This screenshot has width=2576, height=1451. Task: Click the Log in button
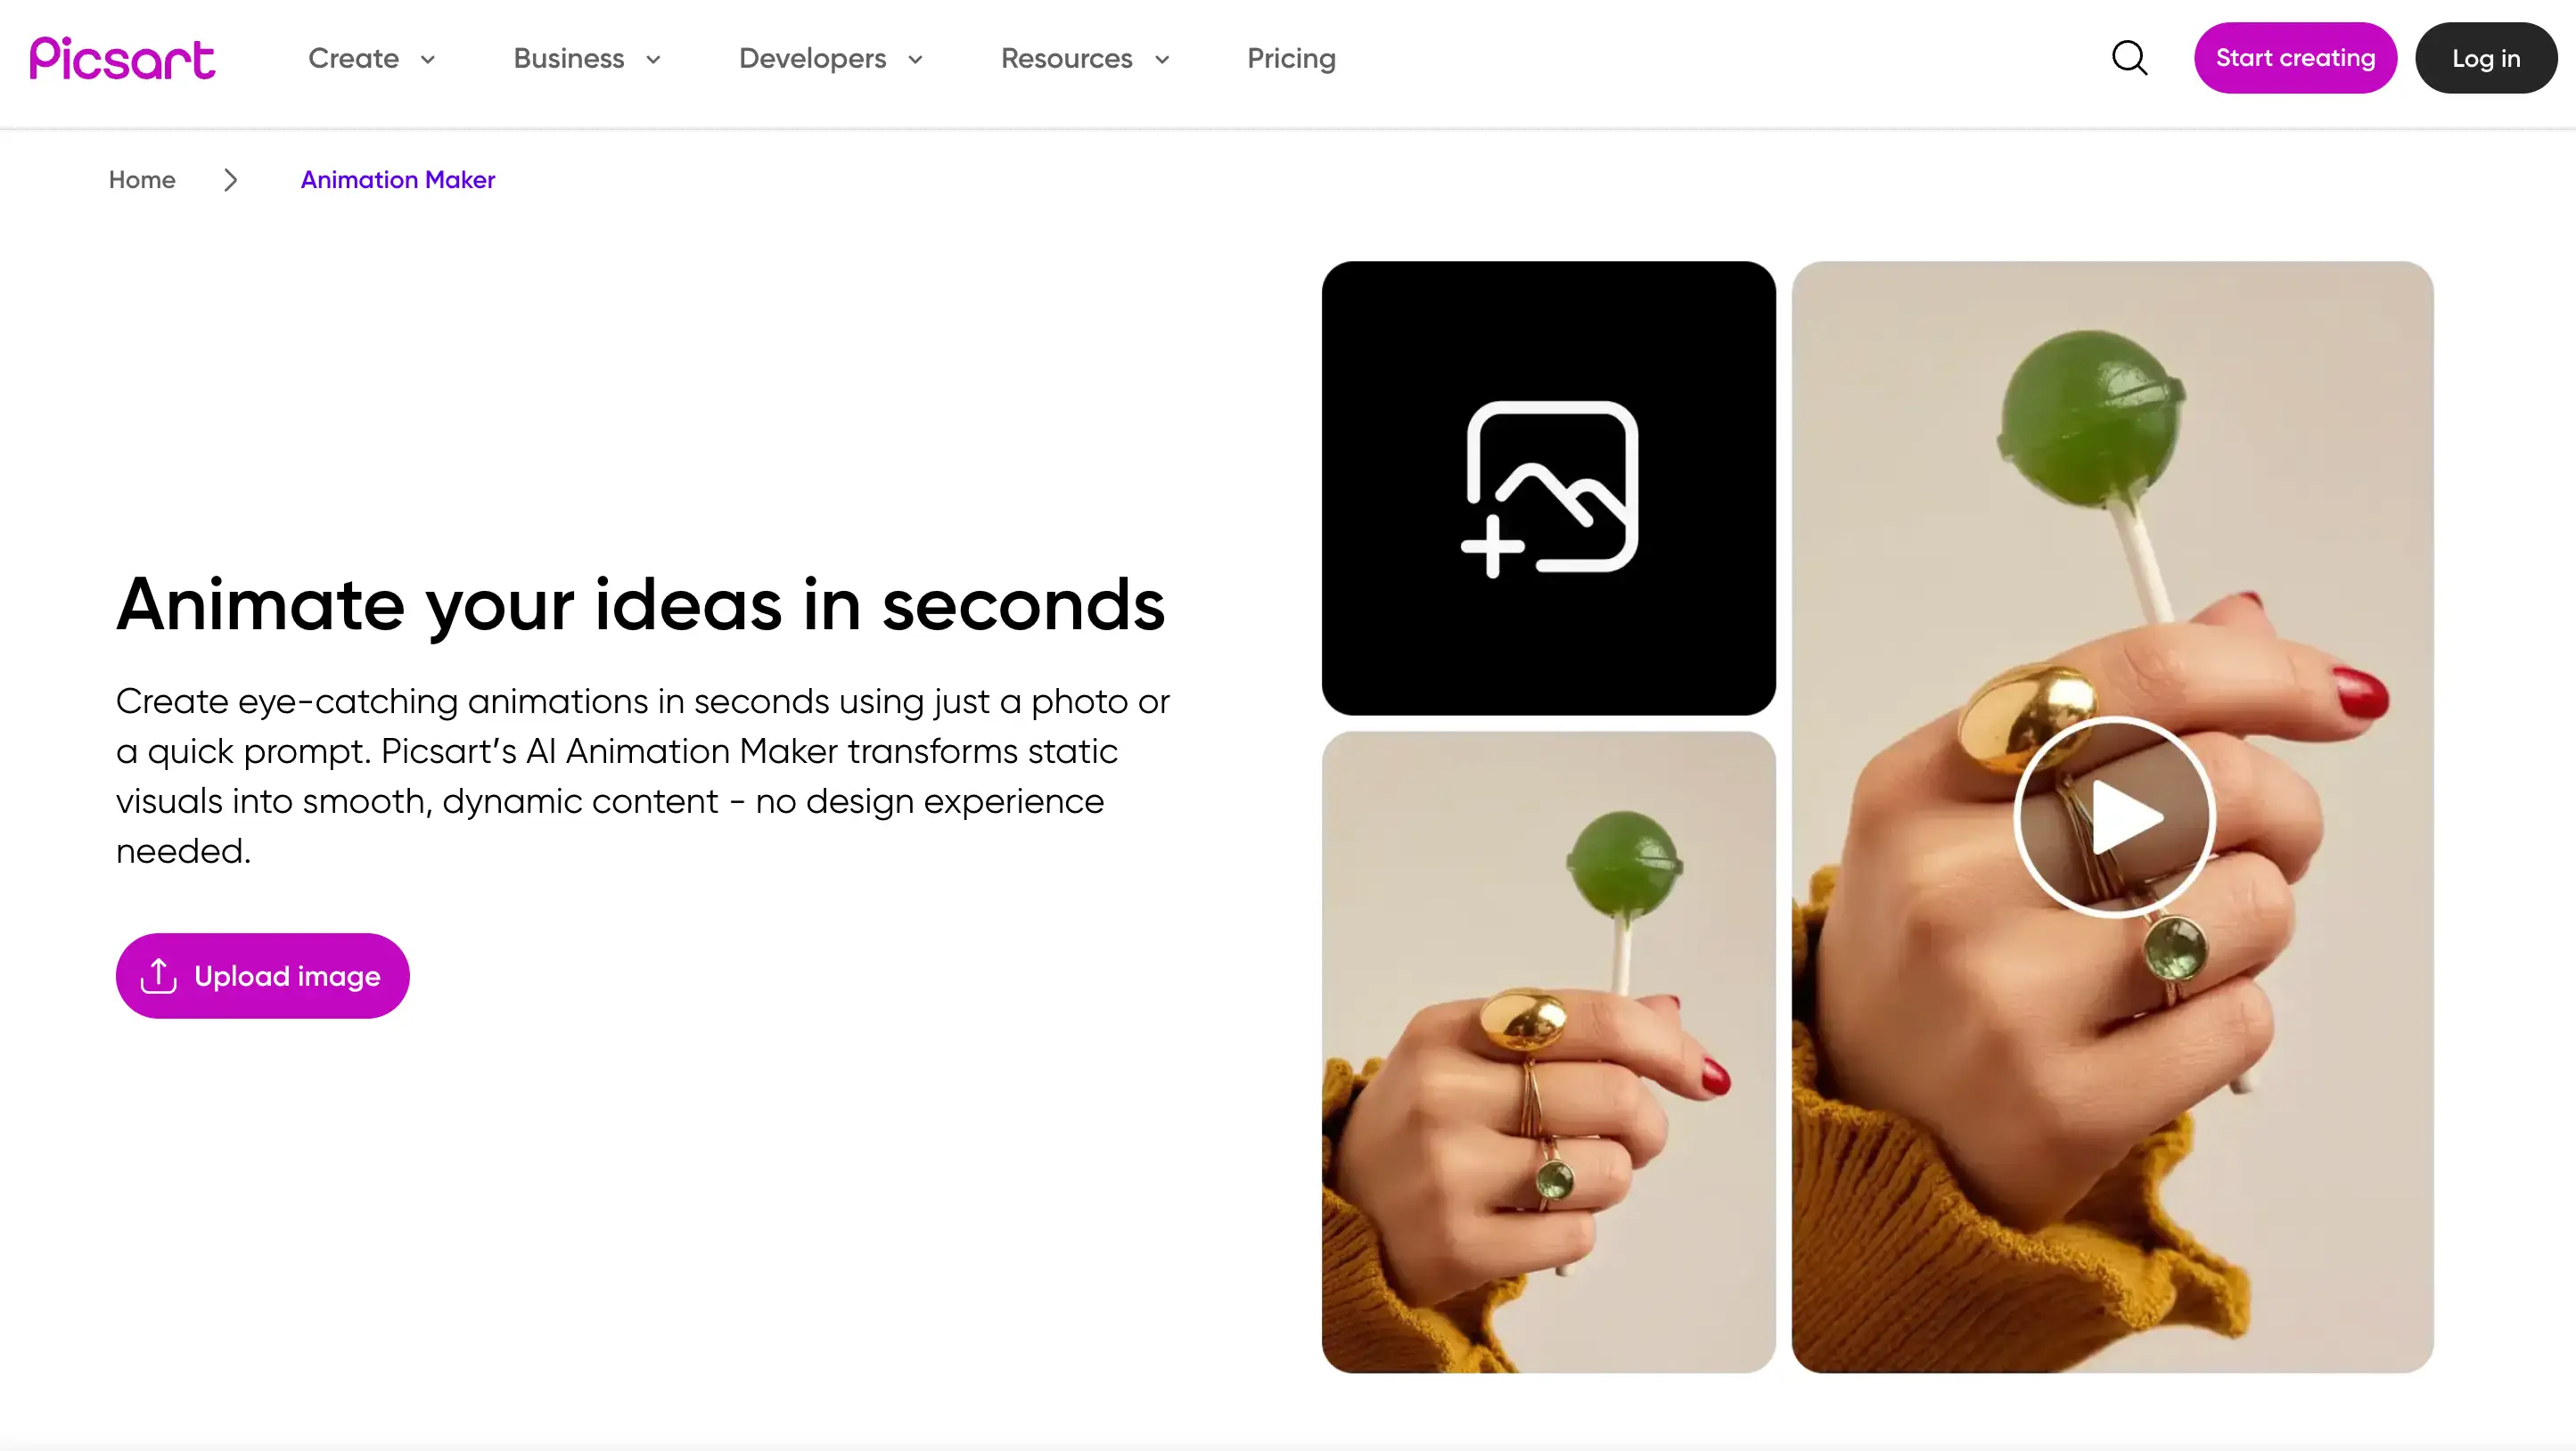[x=2486, y=58]
